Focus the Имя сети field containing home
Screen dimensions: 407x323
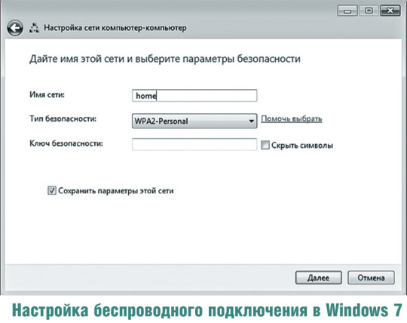[x=194, y=96]
